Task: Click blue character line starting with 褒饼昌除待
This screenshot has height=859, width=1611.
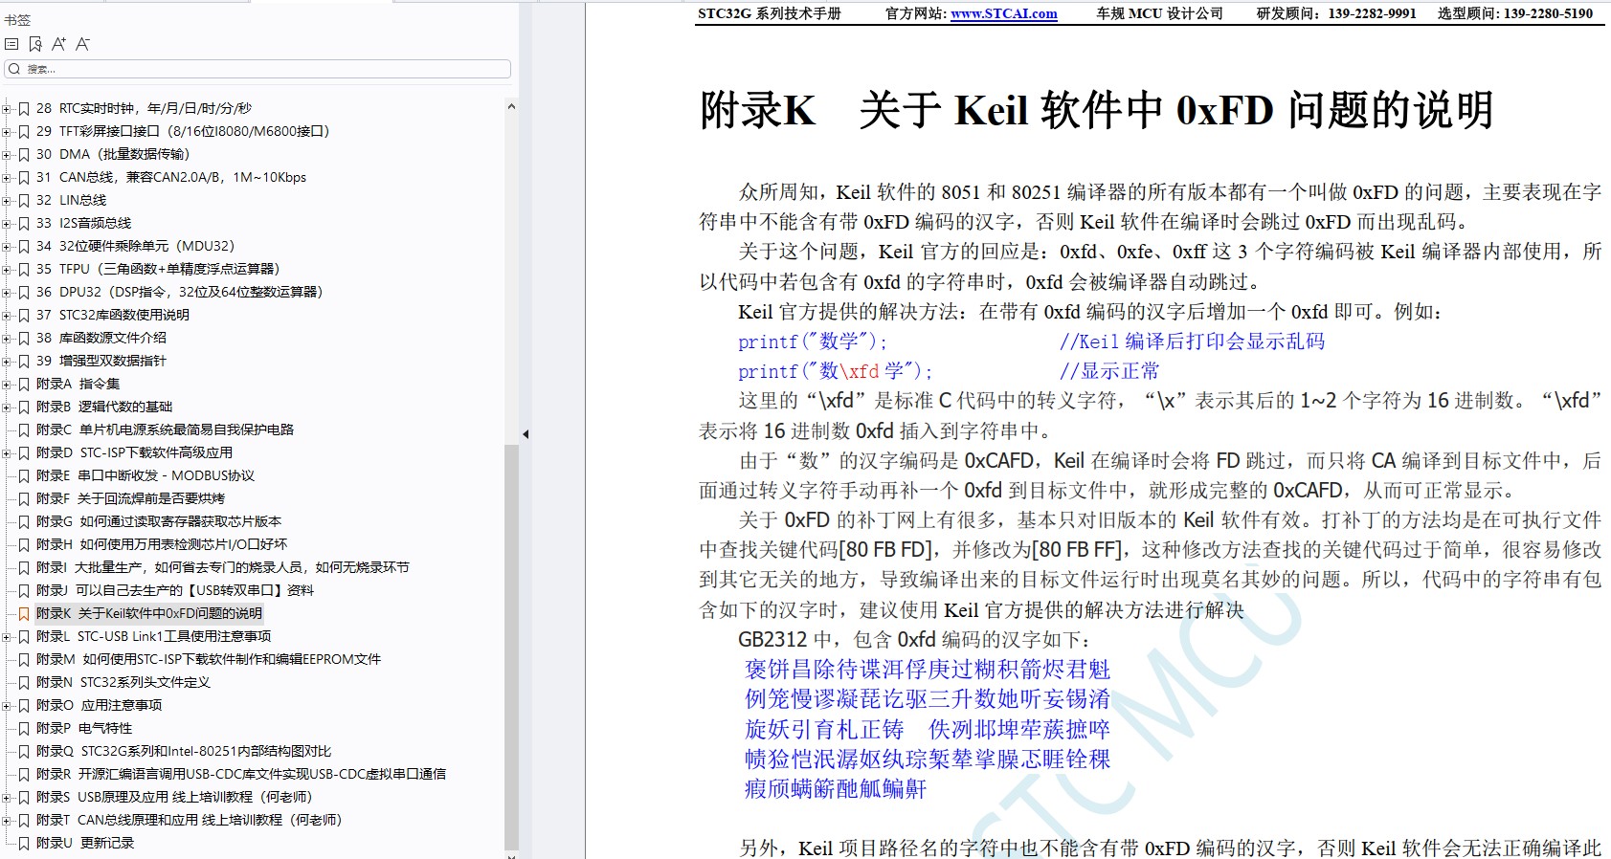Action: click(x=928, y=670)
